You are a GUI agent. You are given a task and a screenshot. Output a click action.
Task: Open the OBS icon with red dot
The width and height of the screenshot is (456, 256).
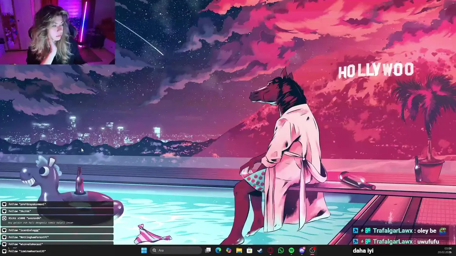tap(312, 250)
